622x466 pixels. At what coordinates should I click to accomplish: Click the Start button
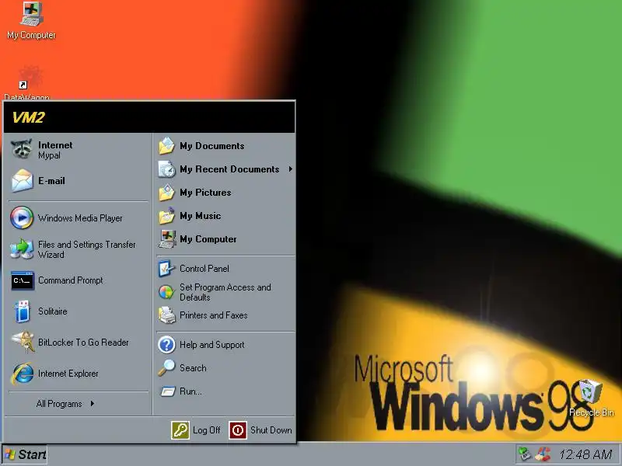pos(25,454)
